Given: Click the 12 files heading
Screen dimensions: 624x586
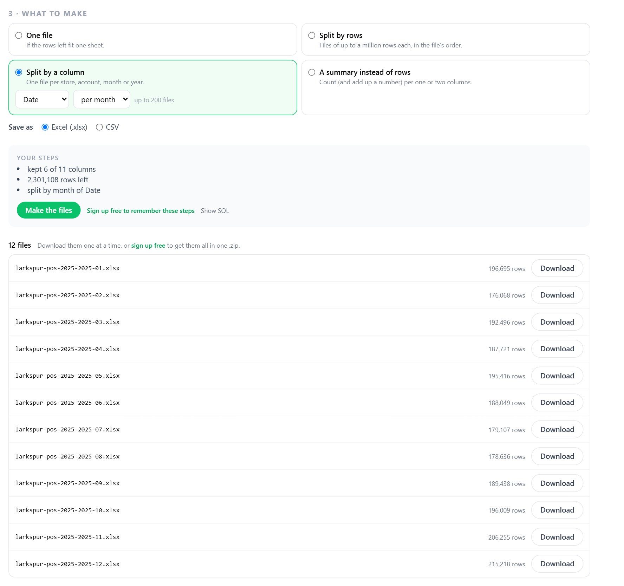Looking at the screenshot, I should [x=20, y=245].
